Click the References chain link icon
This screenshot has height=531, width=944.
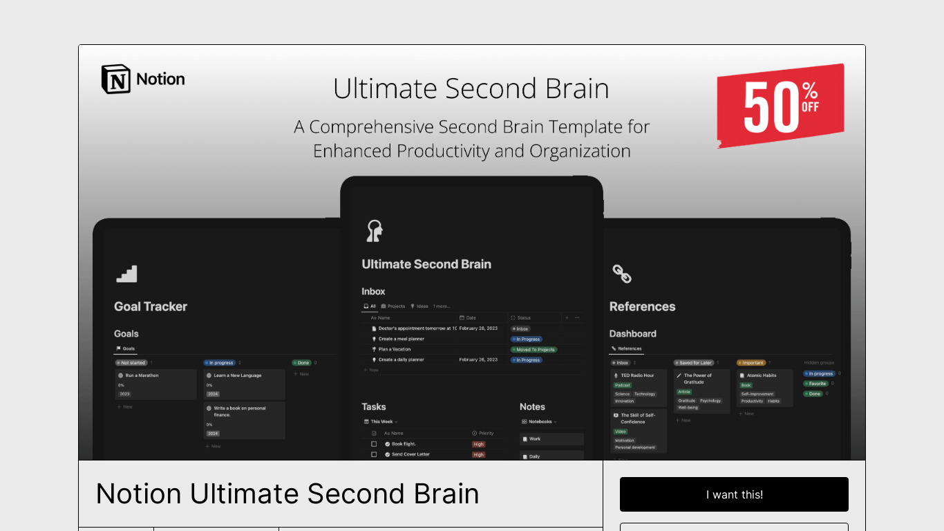622,274
